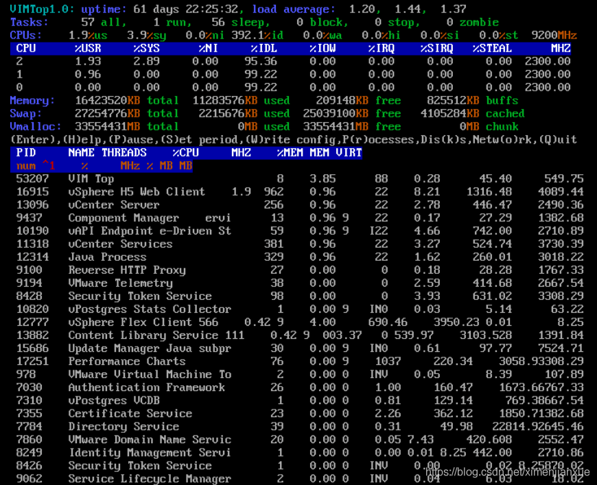Select the VMware Virtual Machine To process
This screenshot has height=485, width=597.
point(150,375)
